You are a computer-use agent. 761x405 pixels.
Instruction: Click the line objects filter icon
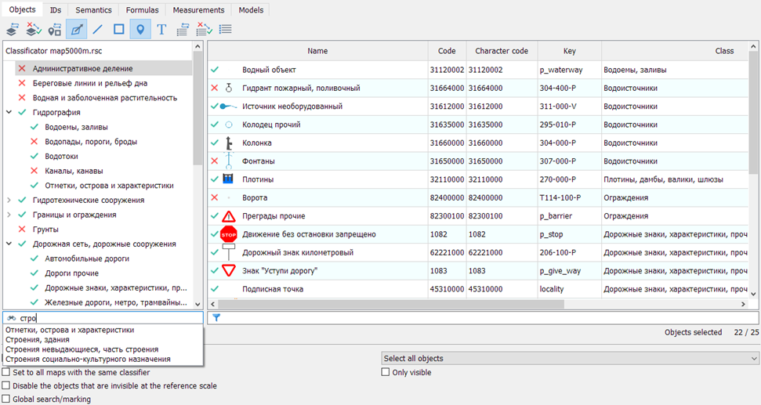coord(97,30)
